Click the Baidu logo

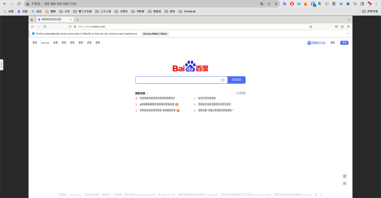tap(190, 66)
